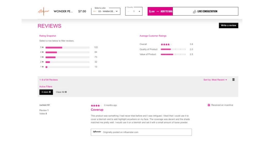
Task: Click the $7.00 Add to Bag button
Action: tap(160, 11)
